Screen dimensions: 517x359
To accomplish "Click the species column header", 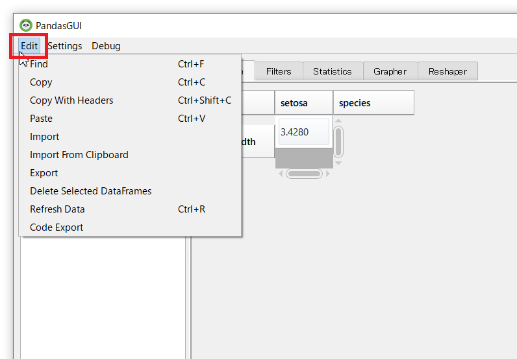I will coord(373,103).
